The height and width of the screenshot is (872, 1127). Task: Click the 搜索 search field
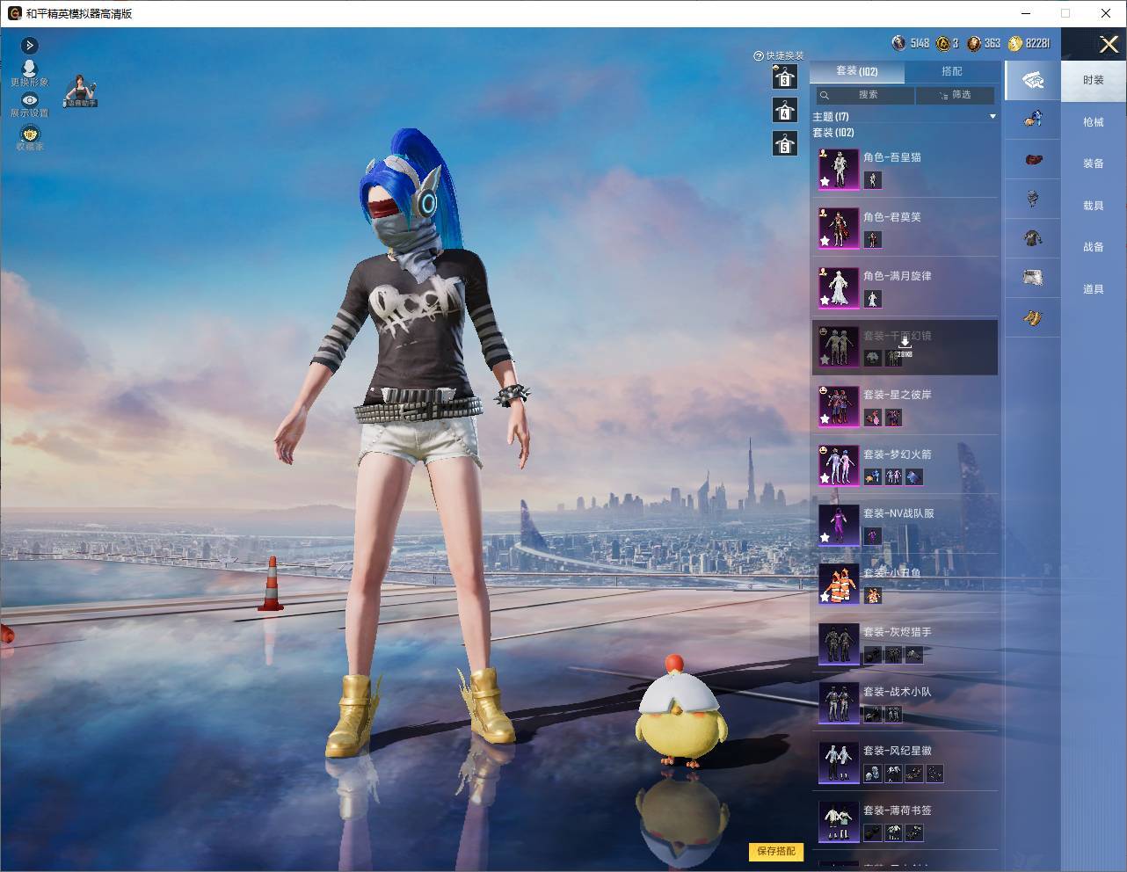click(x=863, y=95)
